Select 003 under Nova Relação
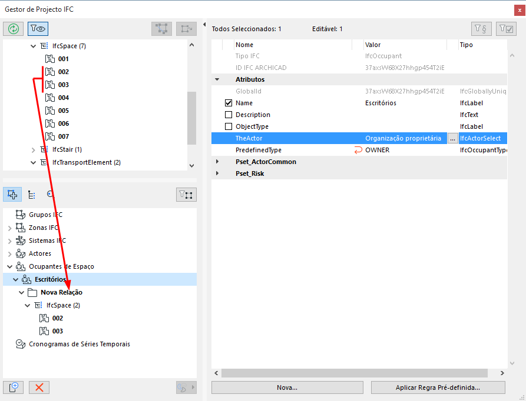 click(57, 331)
